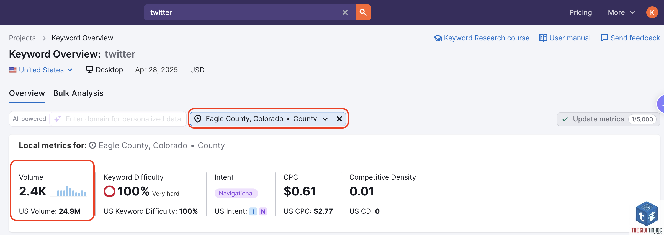The image size is (664, 235).
Task: Click the AI sparkle icon
Action: (x=58, y=119)
